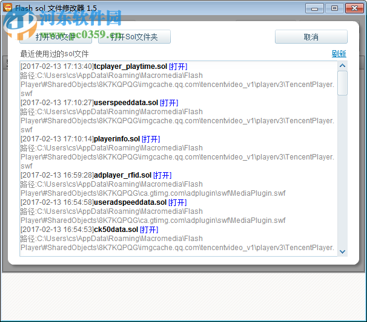Select the adplayer_rfid.sol file name
The width and height of the screenshot is (367, 322).
click(123, 175)
